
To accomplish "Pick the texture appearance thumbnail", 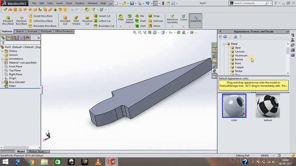I will pos(268,106).
